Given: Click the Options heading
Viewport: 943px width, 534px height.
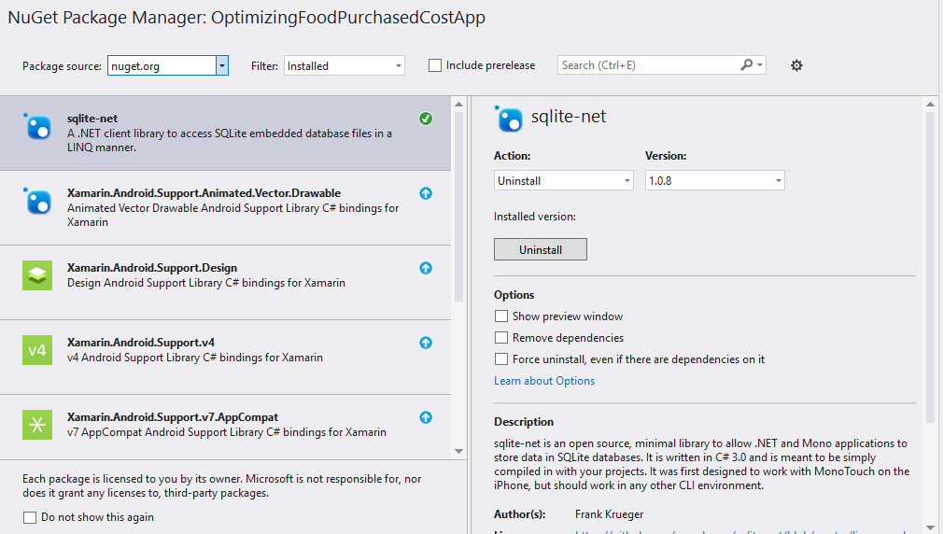Looking at the screenshot, I should (514, 295).
